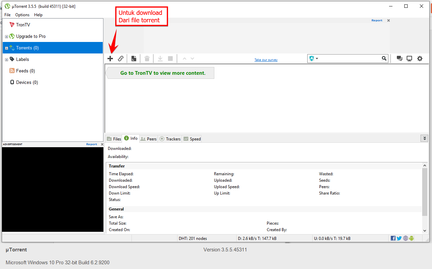Open the Help menu
Image resolution: width=432 pixels, height=269 pixels.
[38, 15]
